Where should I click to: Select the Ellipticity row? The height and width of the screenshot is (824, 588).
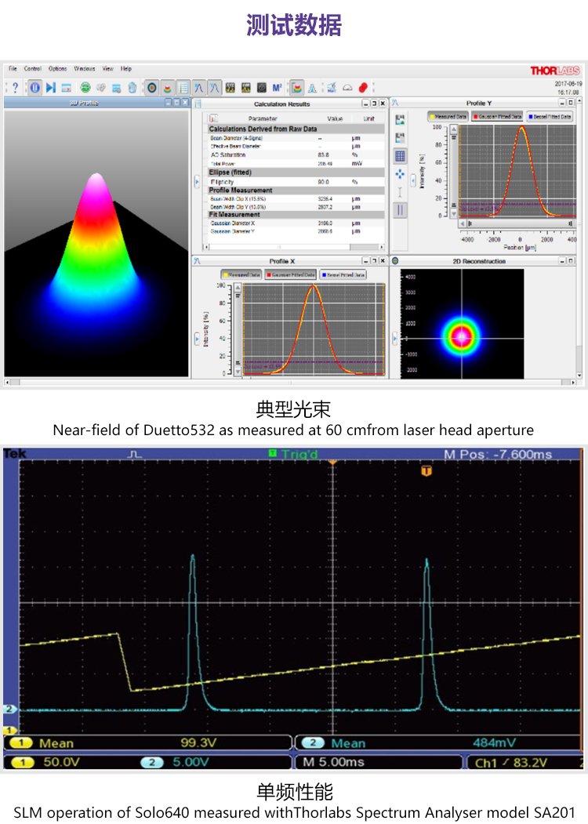[294, 182]
